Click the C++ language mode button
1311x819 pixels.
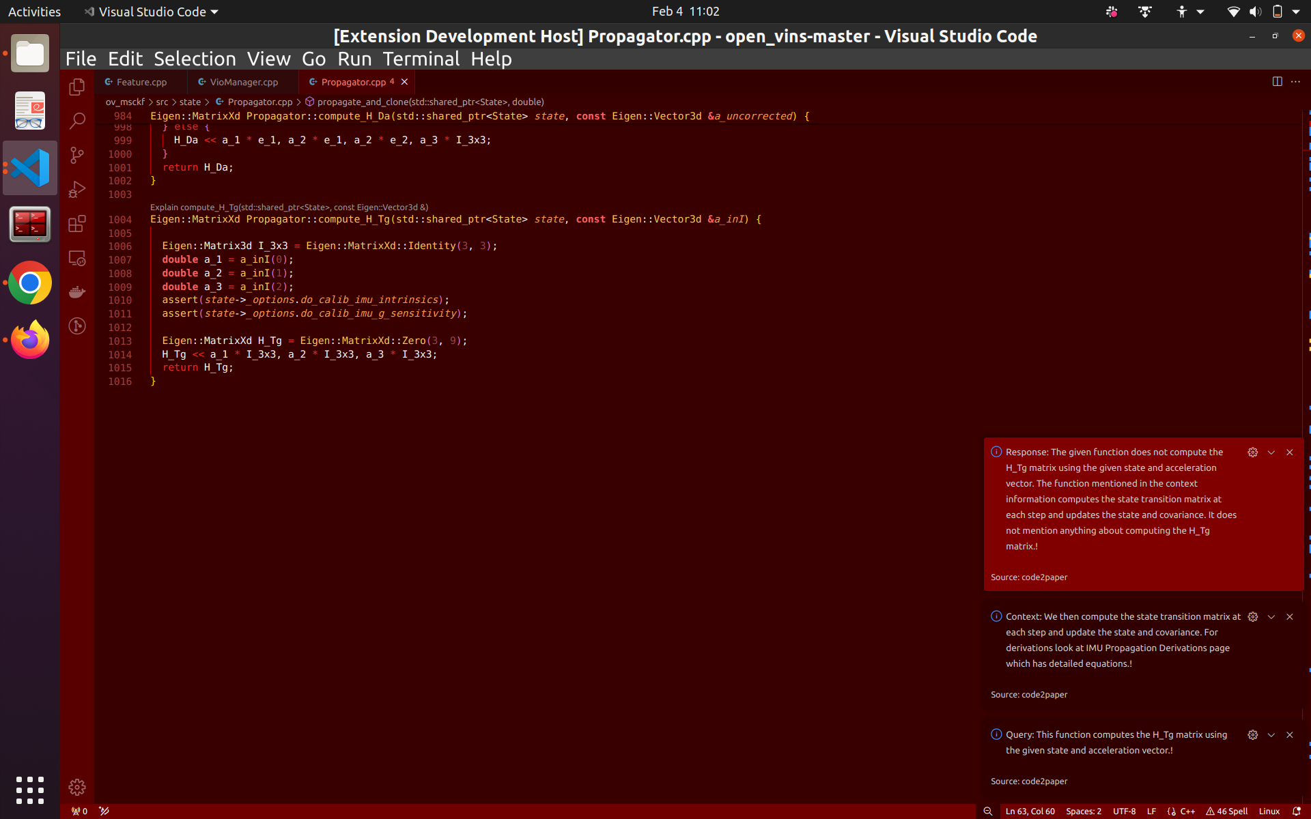1187,811
